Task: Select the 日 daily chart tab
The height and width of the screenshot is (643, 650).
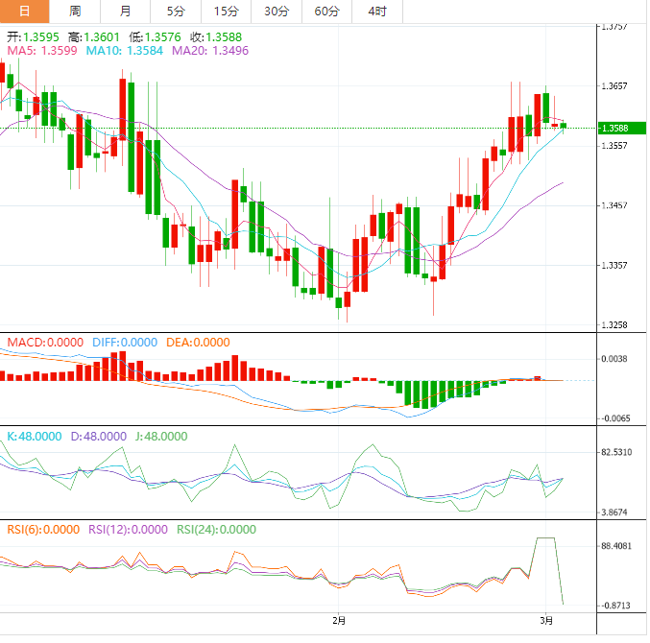Action: click(x=24, y=12)
